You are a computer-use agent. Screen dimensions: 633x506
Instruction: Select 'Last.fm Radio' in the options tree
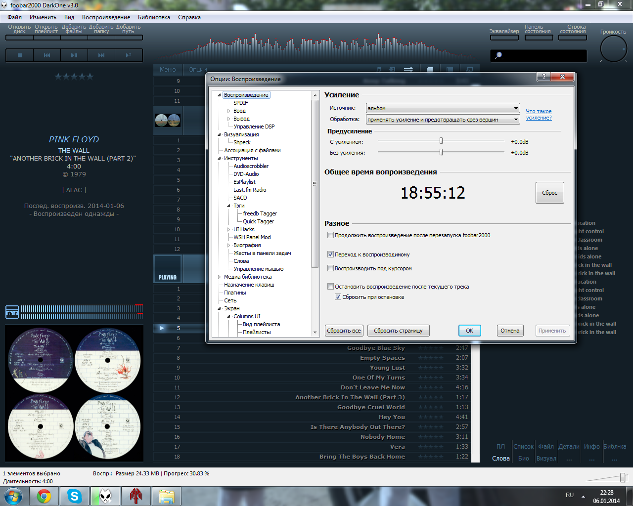pyautogui.click(x=250, y=190)
